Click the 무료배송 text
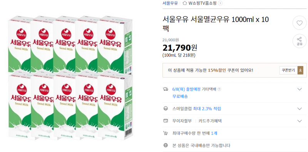308x152 pixels. 180,96
